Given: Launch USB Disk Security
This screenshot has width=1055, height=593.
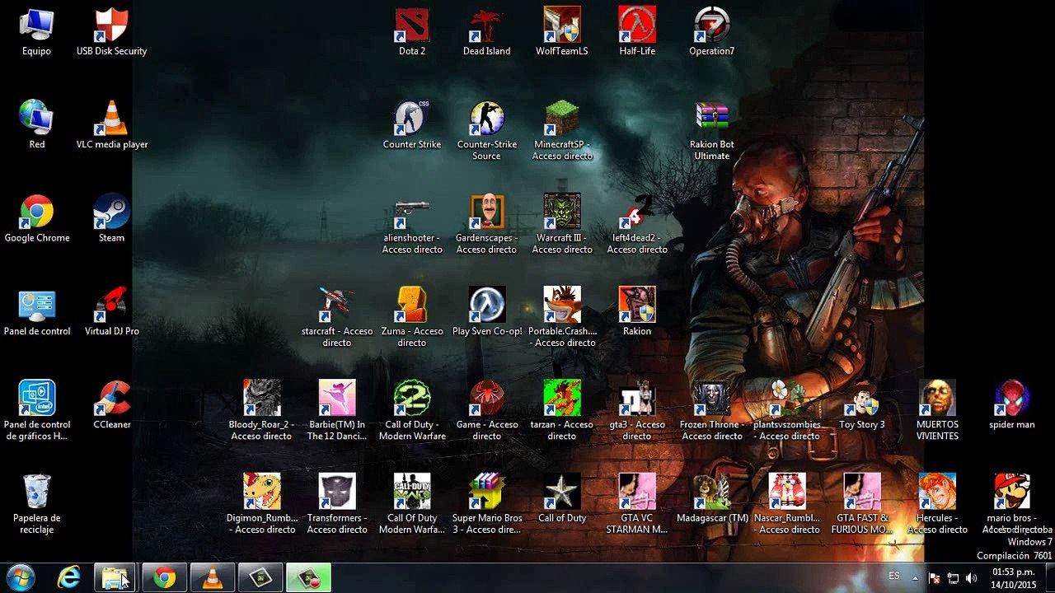Looking at the screenshot, I should [x=112, y=32].
